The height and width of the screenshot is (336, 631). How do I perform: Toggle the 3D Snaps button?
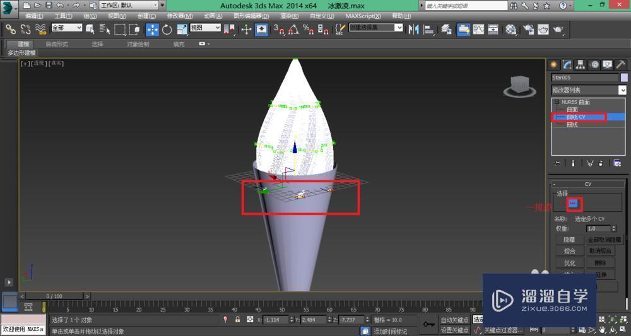coord(279,30)
